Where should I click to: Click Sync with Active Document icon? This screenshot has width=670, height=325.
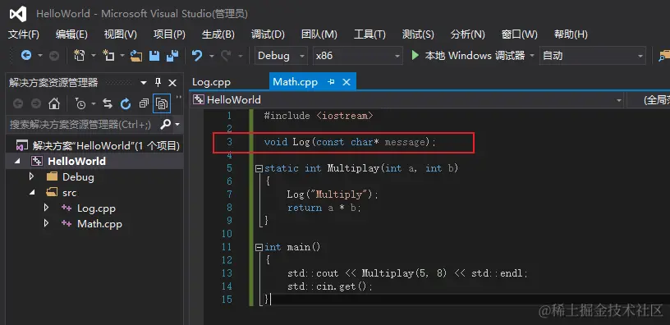pyautogui.click(x=108, y=103)
